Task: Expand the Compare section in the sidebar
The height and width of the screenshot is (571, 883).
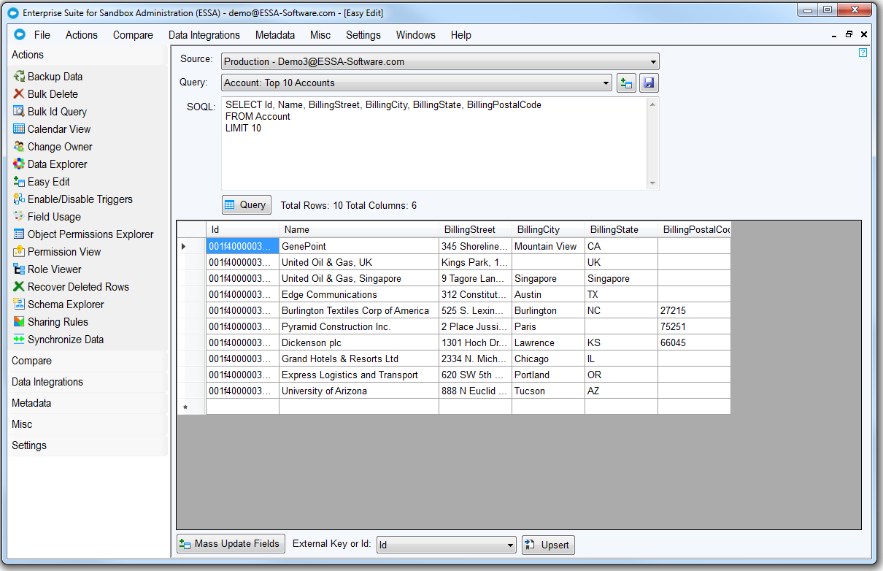Action: pyautogui.click(x=88, y=361)
